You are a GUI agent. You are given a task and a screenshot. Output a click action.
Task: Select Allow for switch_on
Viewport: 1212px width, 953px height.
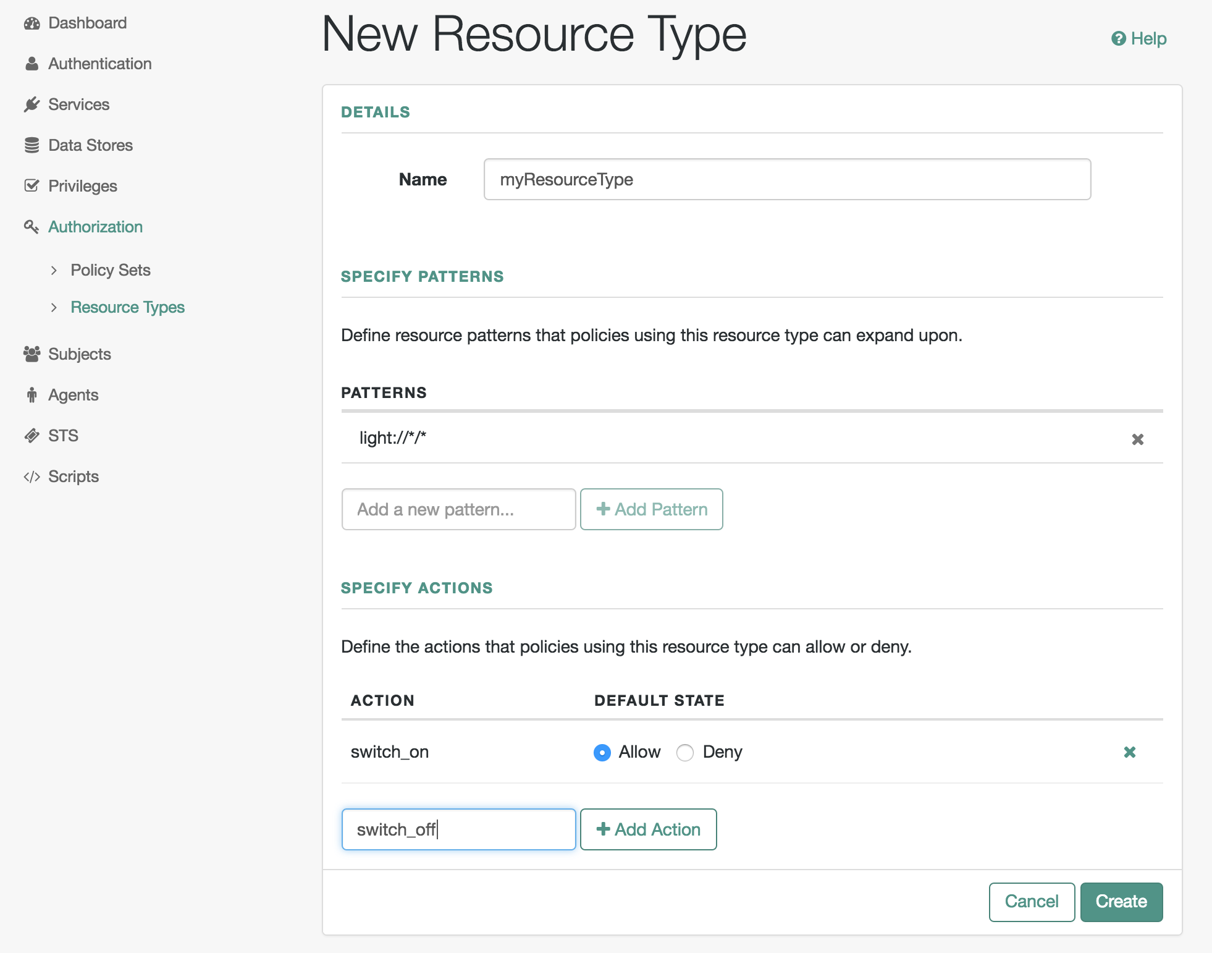pos(602,753)
